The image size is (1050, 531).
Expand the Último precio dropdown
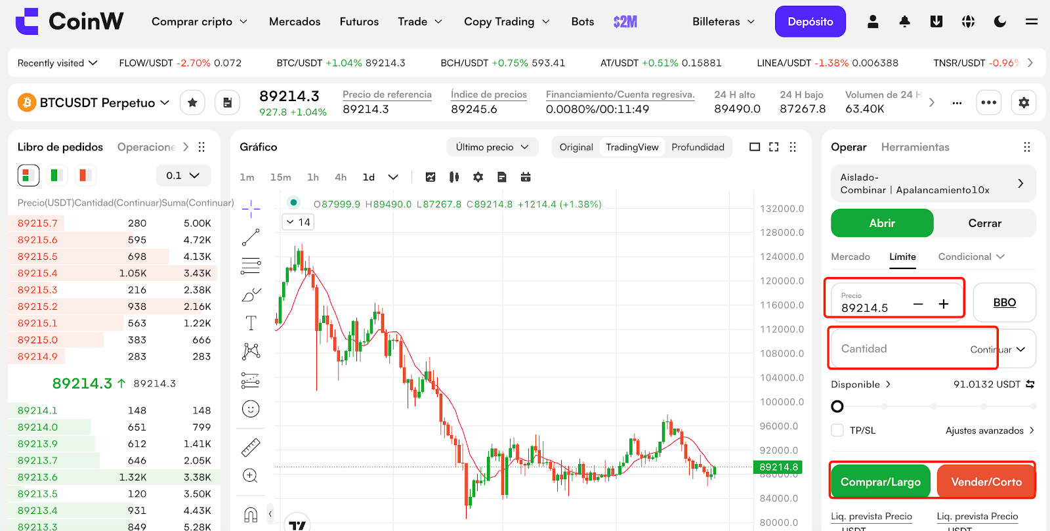click(x=492, y=147)
